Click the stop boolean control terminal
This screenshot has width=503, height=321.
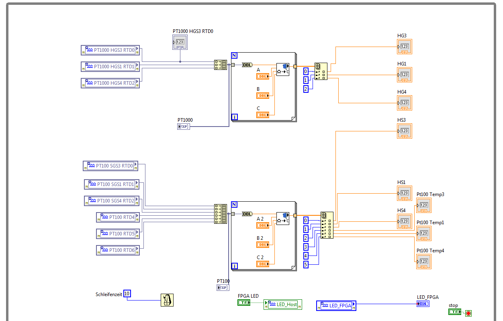454,312
